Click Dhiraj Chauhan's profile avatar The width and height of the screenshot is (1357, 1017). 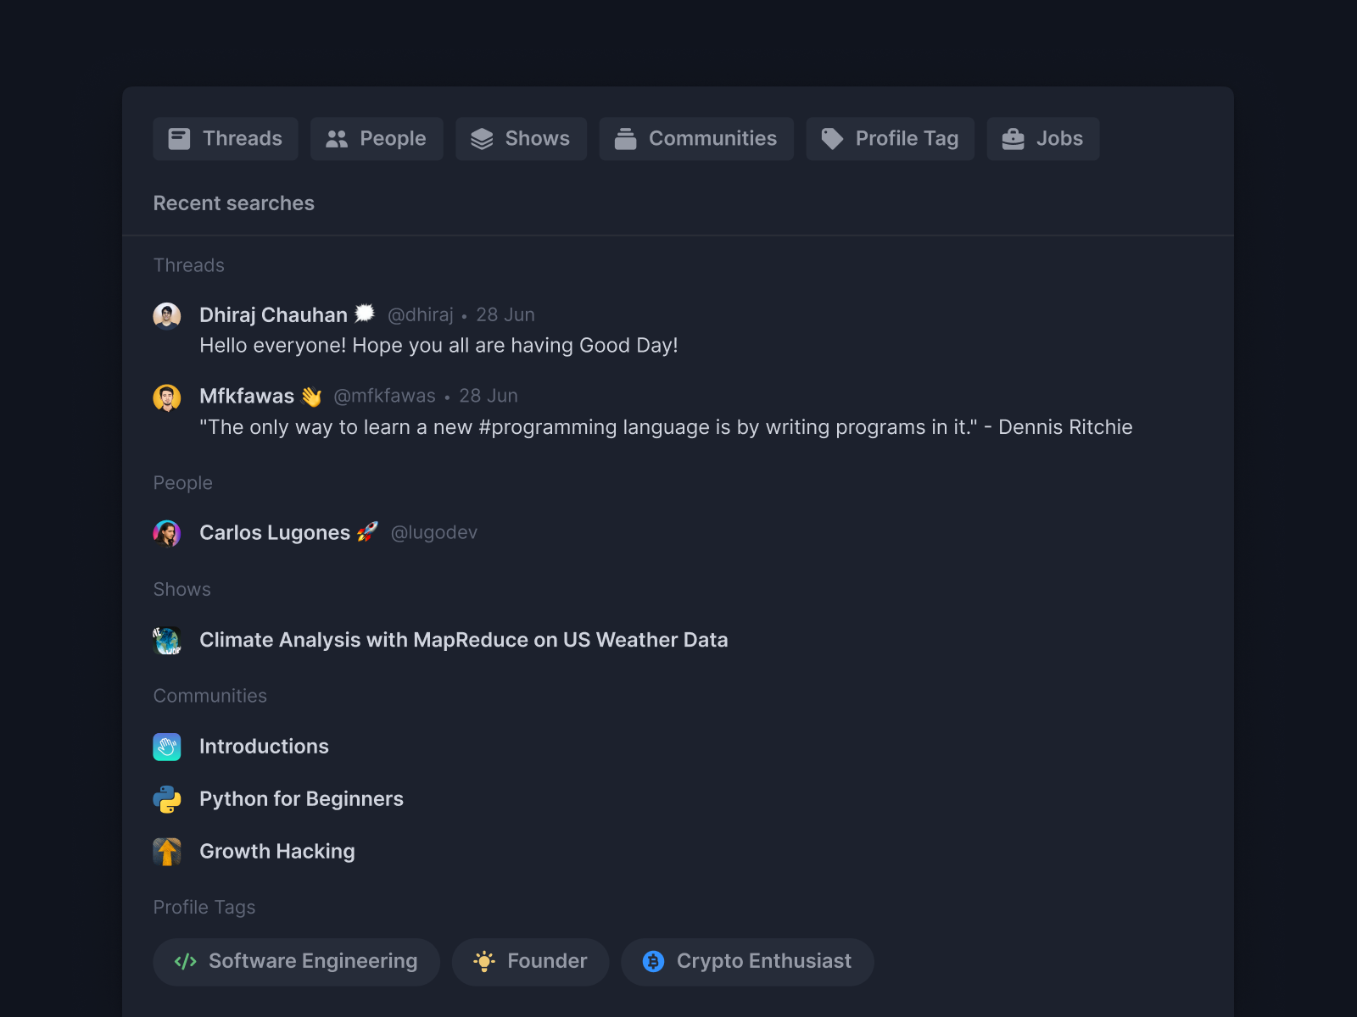(x=167, y=315)
